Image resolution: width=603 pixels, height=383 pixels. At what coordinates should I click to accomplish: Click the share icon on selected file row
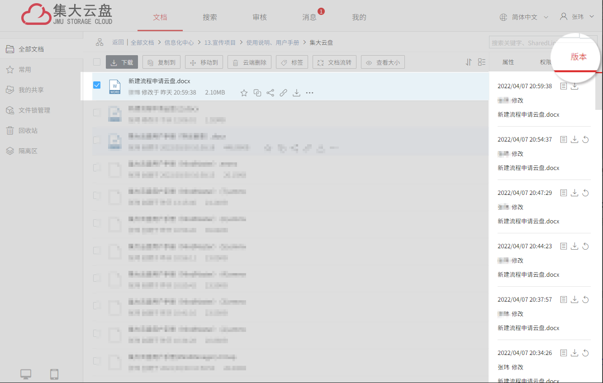[270, 93]
